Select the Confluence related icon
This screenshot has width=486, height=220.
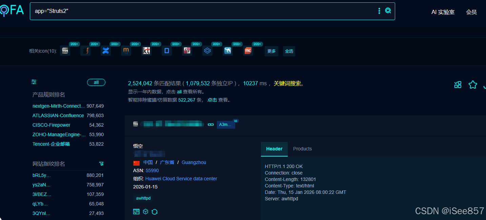tap(106, 51)
